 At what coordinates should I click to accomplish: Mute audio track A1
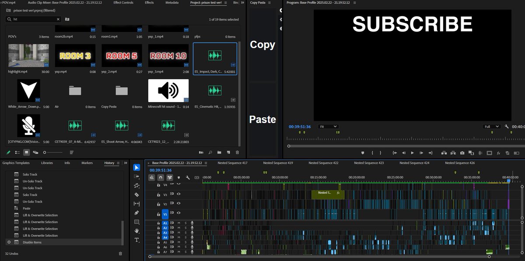click(178, 223)
